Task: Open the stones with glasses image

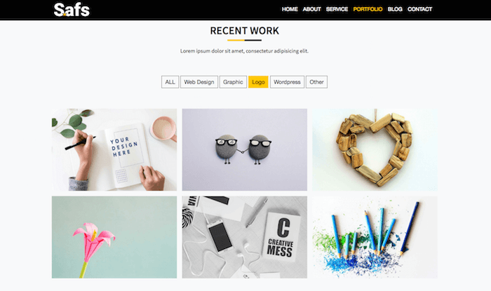Action: (245, 149)
